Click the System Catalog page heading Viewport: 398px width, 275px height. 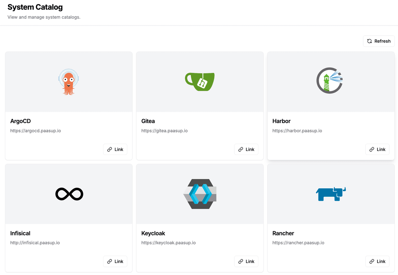click(35, 7)
